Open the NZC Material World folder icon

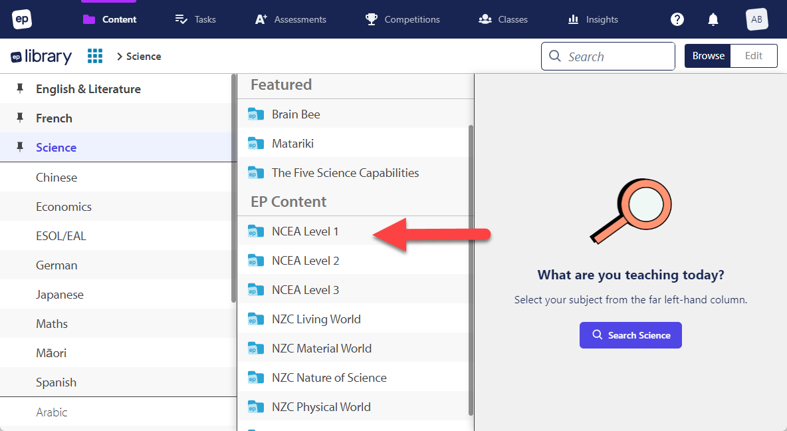(x=256, y=349)
